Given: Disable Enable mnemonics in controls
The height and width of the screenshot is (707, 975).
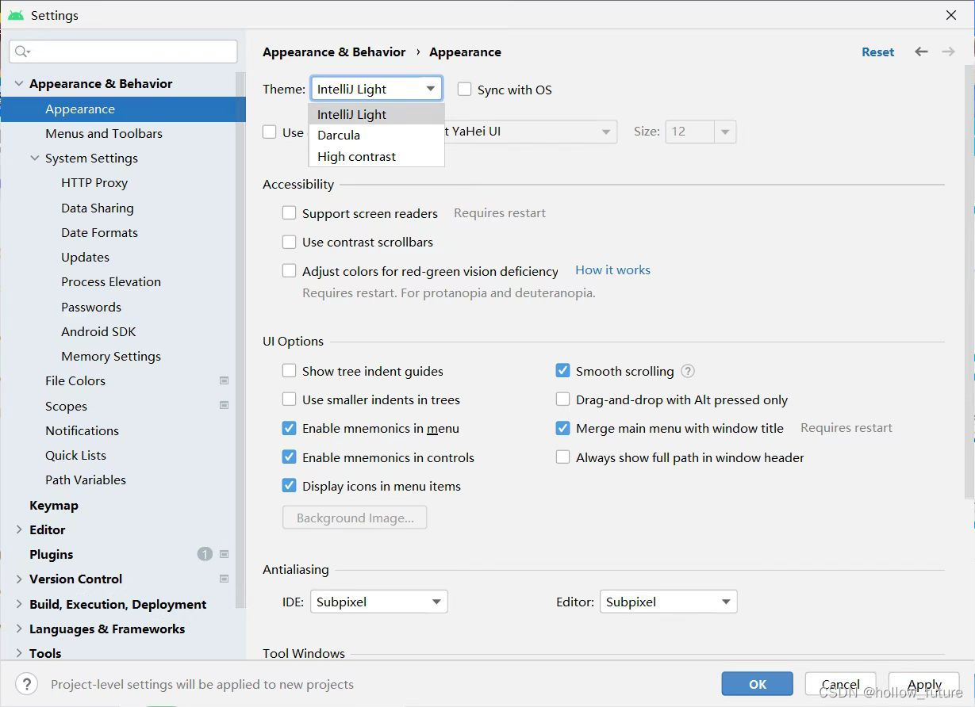Looking at the screenshot, I should point(290,457).
